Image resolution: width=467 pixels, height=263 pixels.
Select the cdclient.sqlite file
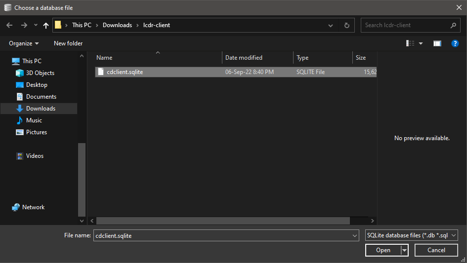[125, 72]
